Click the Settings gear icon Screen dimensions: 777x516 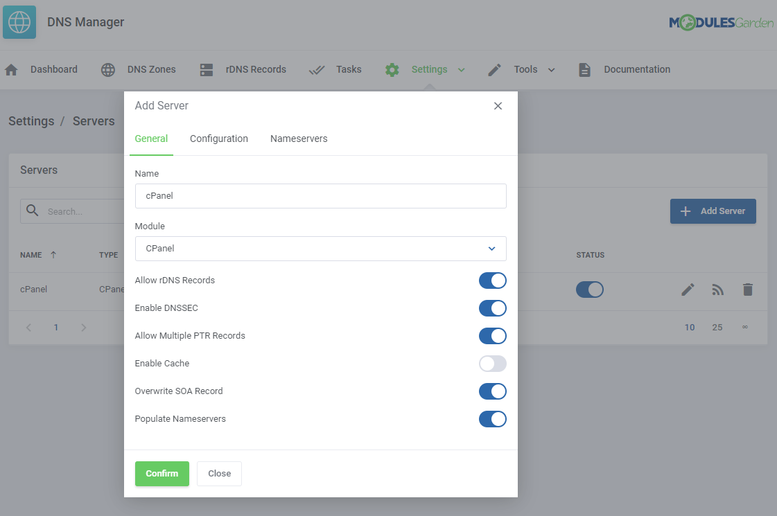click(x=392, y=70)
